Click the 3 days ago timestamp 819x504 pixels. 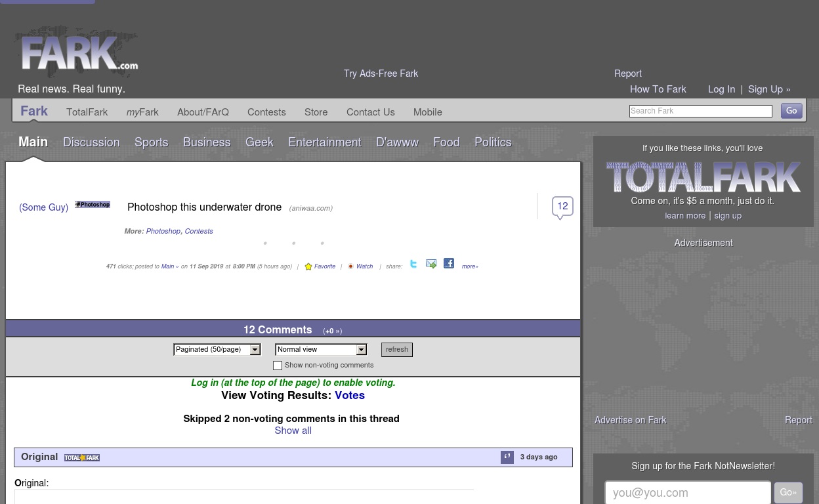point(539,457)
